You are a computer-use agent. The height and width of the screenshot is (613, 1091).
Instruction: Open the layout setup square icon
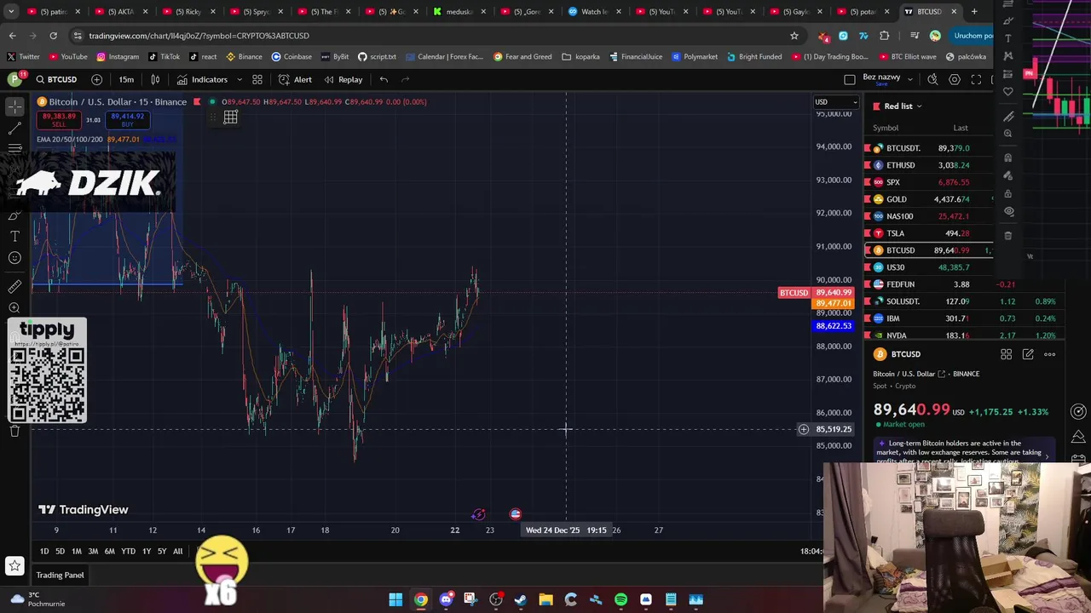click(849, 79)
